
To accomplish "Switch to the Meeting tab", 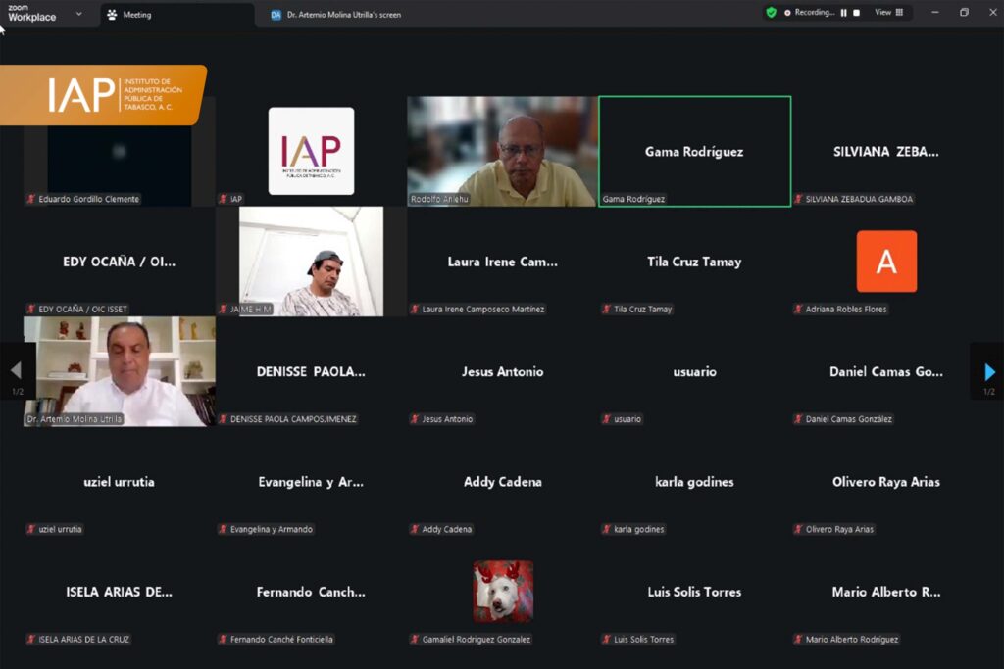I will coord(136,15).
